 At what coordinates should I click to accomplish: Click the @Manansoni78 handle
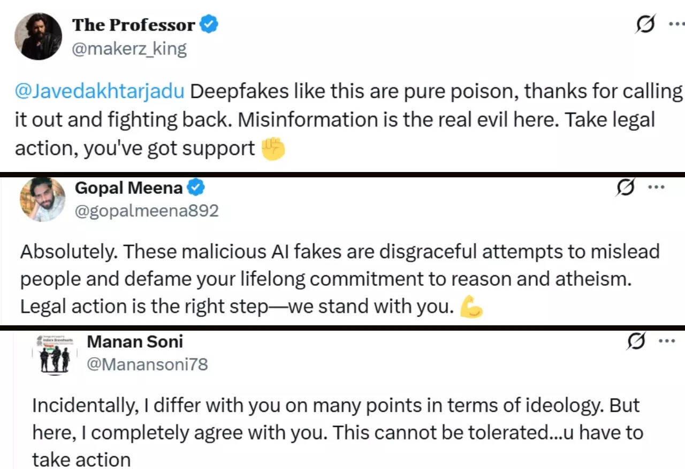[x=147, y=364]
